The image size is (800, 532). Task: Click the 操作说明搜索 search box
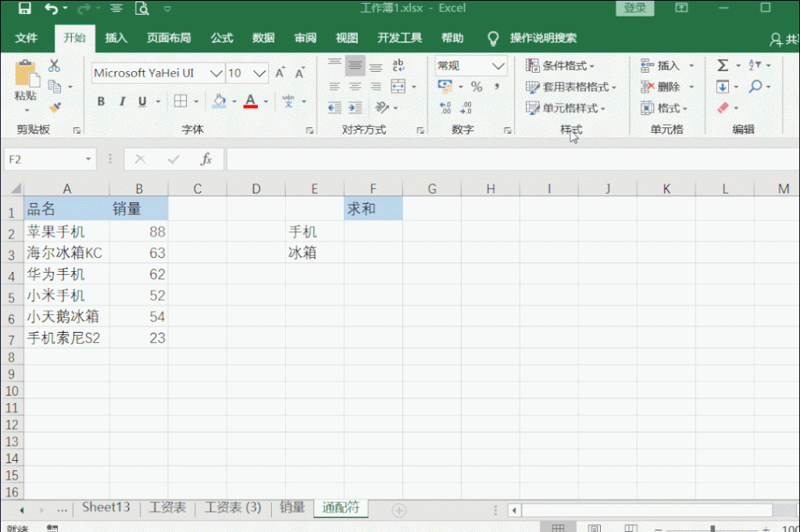pyautogui.click(x=543, y=37)
